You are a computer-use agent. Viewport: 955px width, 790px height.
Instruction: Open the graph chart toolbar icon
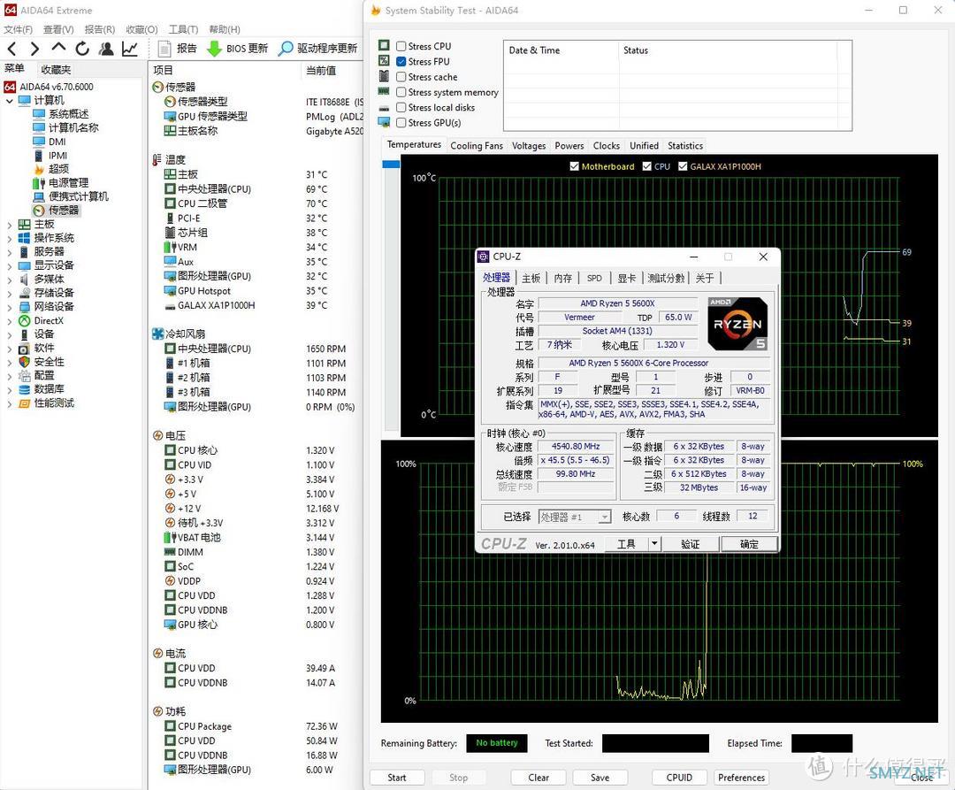point(130,49)
